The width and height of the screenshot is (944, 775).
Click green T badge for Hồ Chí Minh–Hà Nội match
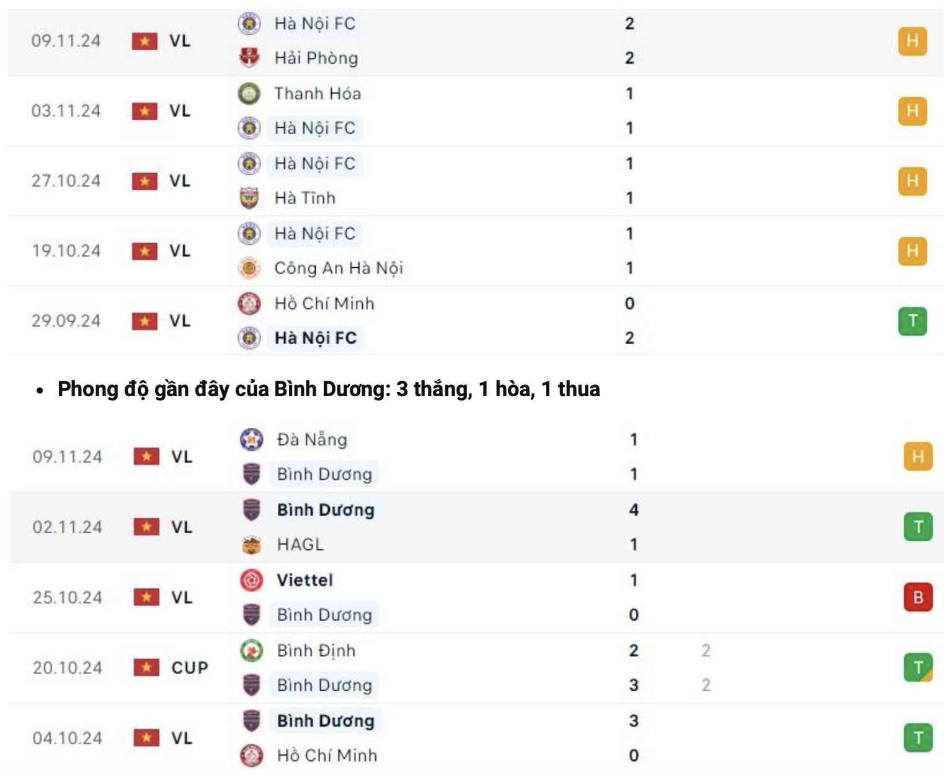[x=912, y=321]
